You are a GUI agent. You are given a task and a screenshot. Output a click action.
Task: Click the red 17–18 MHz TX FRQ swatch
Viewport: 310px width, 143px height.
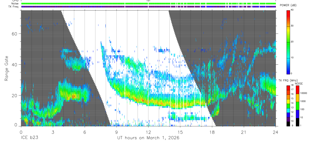288,88
